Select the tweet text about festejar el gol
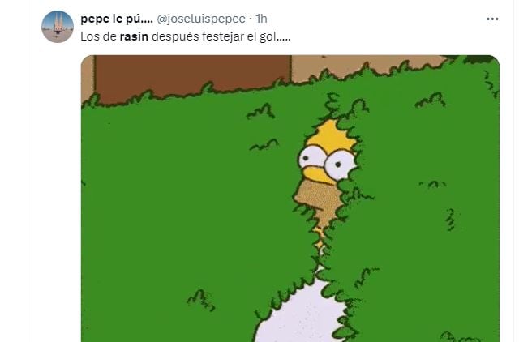Image resolution: width=532 pixels, height=342 pixels. click(x=186, y=36)
